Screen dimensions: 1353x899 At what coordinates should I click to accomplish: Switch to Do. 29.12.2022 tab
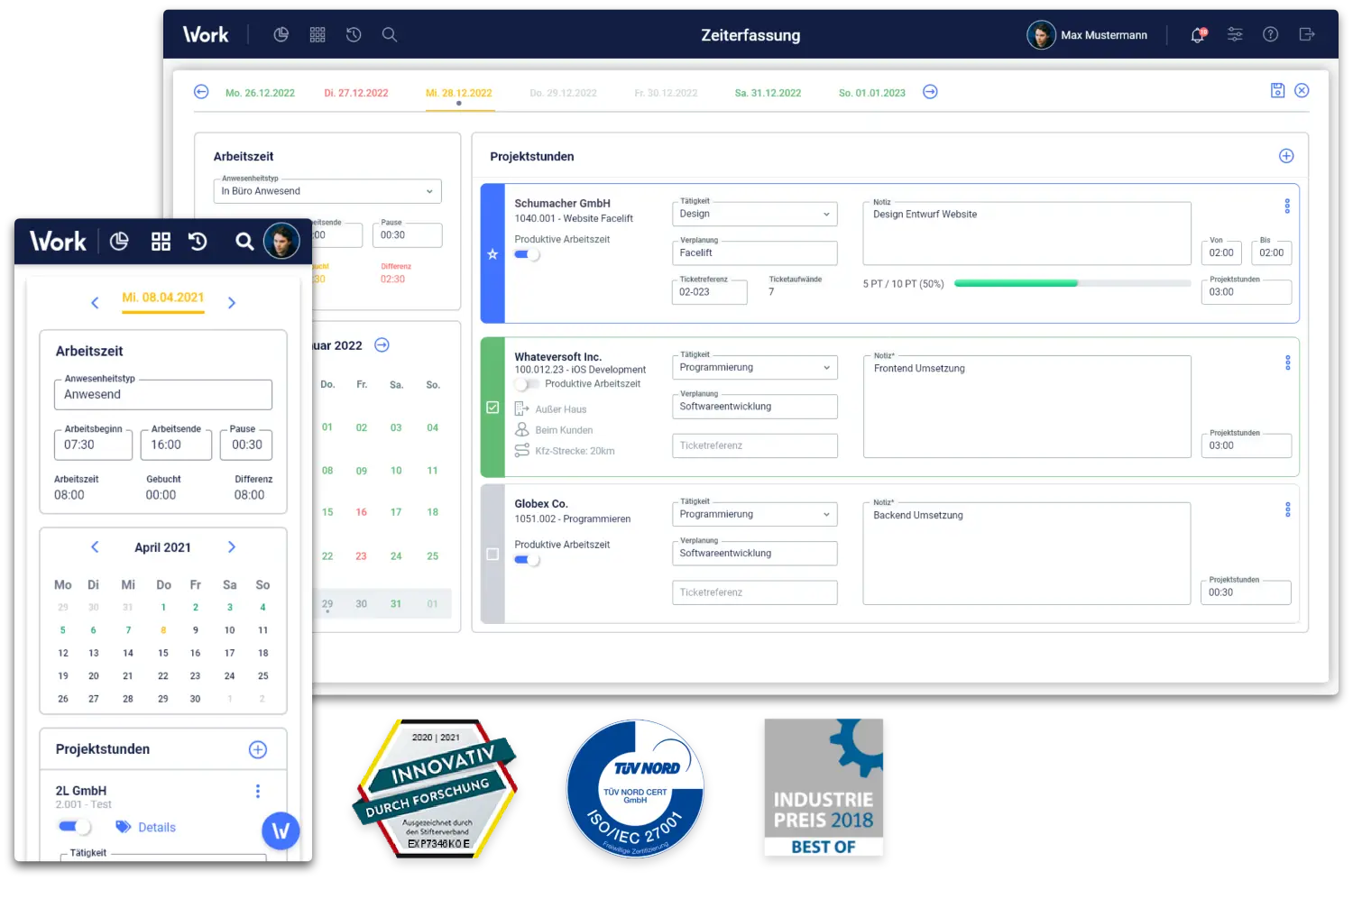564,93
